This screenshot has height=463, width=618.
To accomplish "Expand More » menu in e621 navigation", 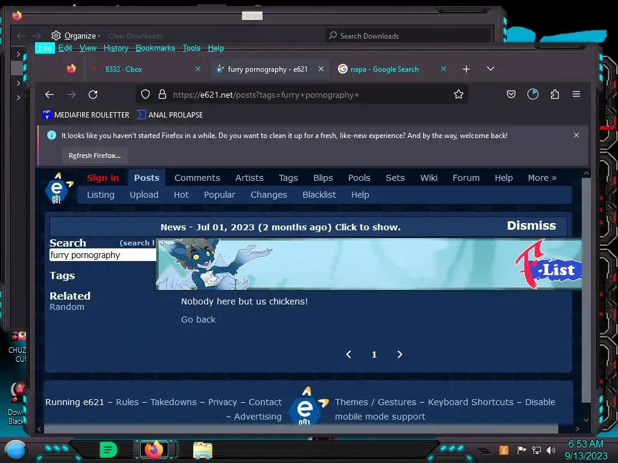I will click(542, 178).
